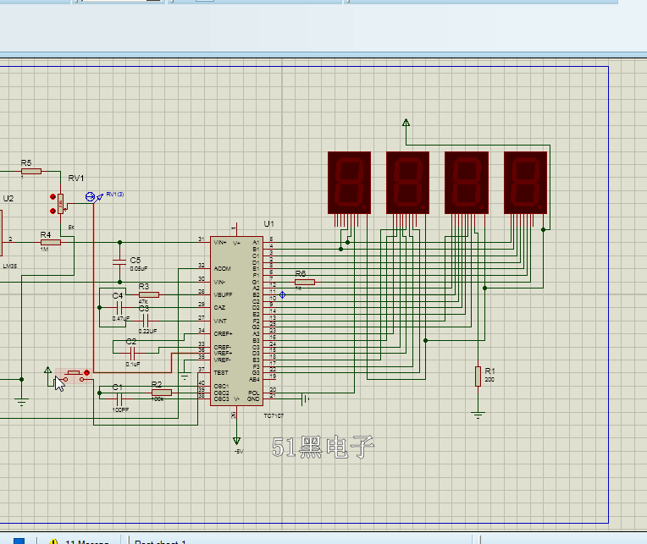This screenshot has width=647, height=544.
Task: Select the RV1 potentiometer symbol
Action: [61, 204]
